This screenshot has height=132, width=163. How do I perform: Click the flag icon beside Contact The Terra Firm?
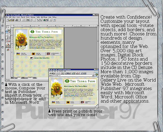(31, 58)
